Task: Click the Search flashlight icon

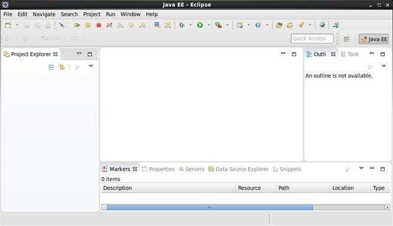Action: (x=301, y=25)
